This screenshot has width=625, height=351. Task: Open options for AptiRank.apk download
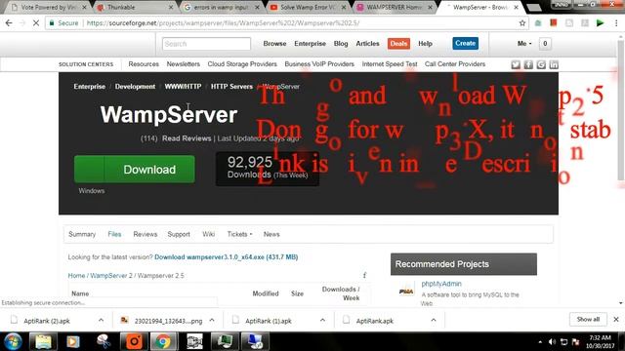[434, 320]
